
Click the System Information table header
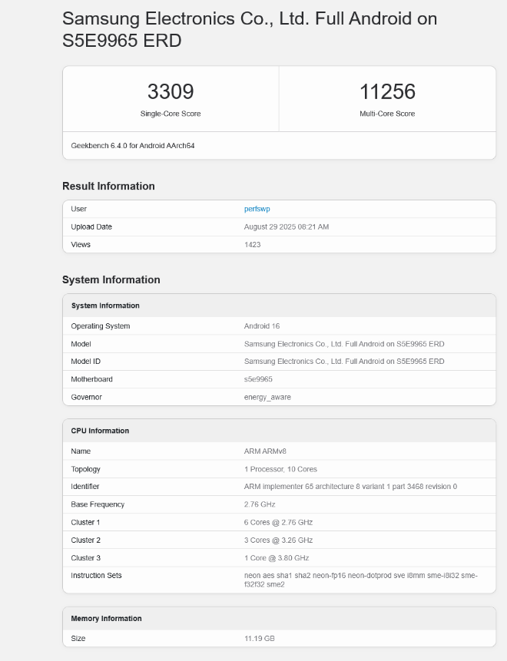point(105,306)
